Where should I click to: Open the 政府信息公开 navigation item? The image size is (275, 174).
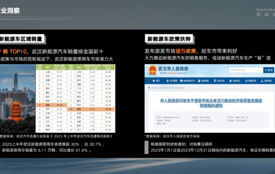(x=188, y=81)
